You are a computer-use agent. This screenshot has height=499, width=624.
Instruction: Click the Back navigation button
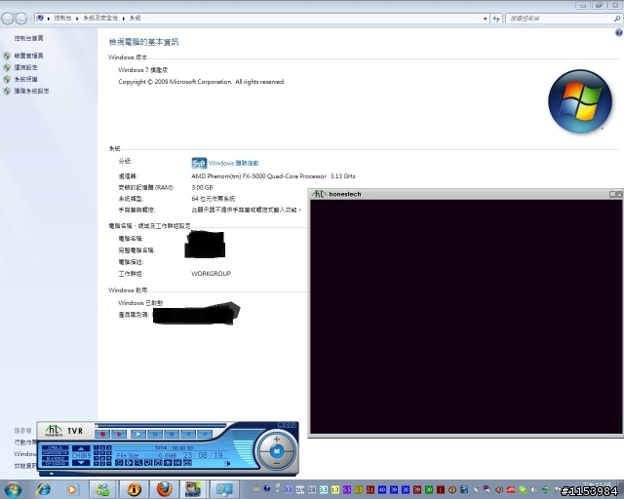pos(8,19)
